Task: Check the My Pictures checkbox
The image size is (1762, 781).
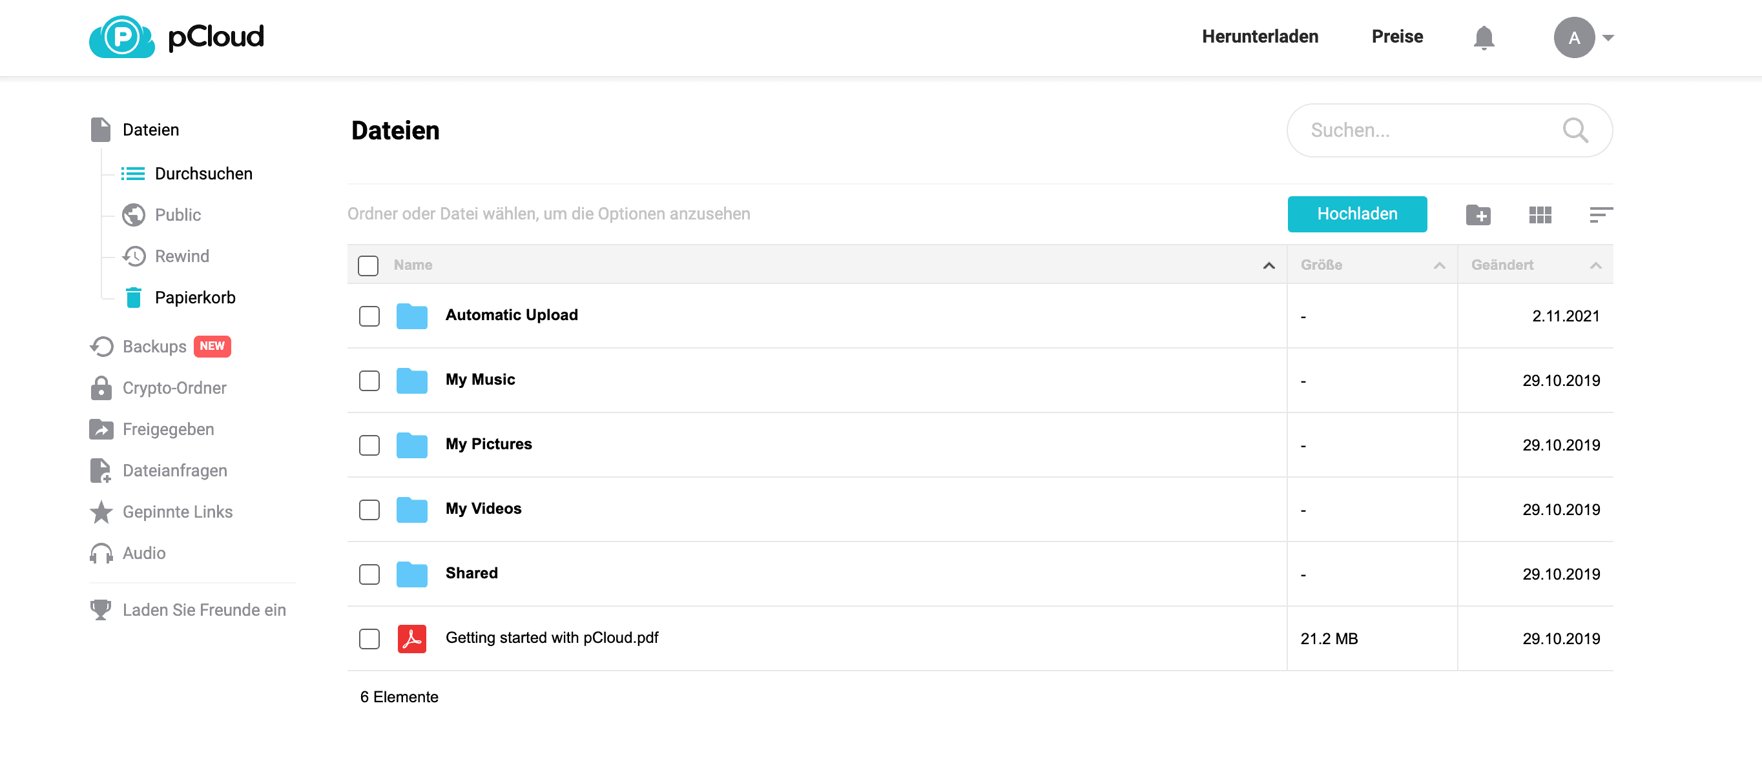Action: [x=369, y=445]
